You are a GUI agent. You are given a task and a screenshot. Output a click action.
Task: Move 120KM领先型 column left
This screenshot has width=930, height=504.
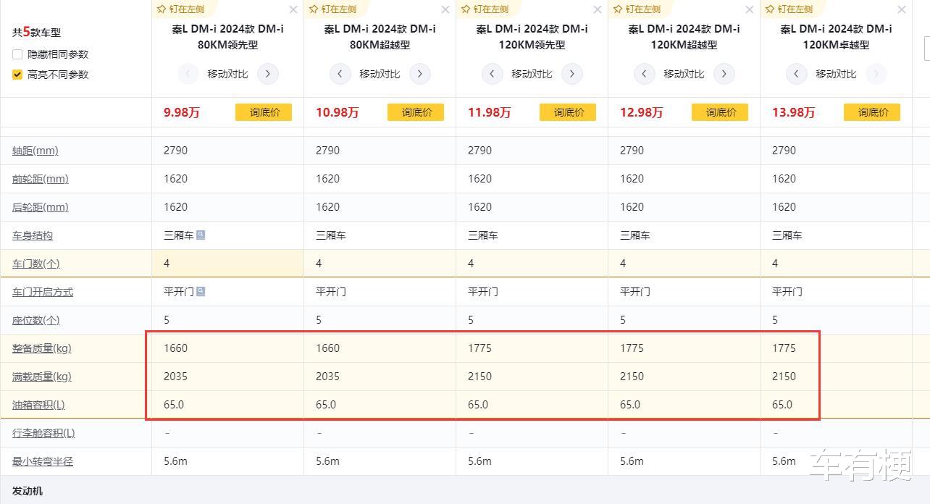coord(493,74)
